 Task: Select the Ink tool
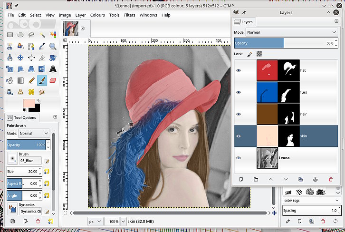tap(10, 92)
